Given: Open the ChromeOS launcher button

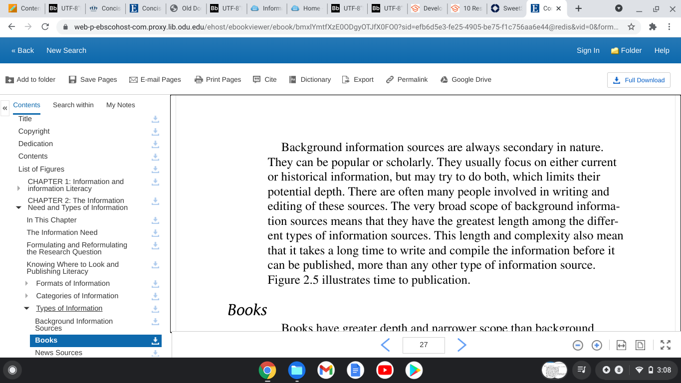Looking at the screenshot, I should tap(12, 370).
